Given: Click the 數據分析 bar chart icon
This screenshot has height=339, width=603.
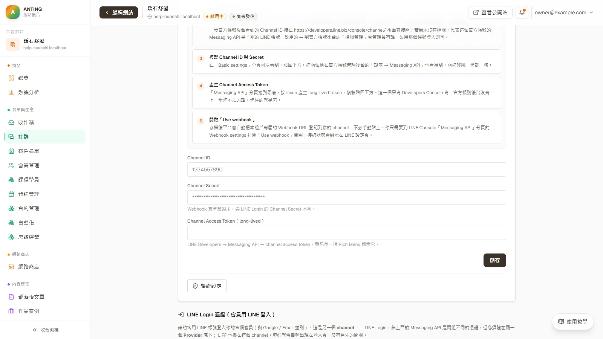Looking at the screenshot, I should pos(11,92).
